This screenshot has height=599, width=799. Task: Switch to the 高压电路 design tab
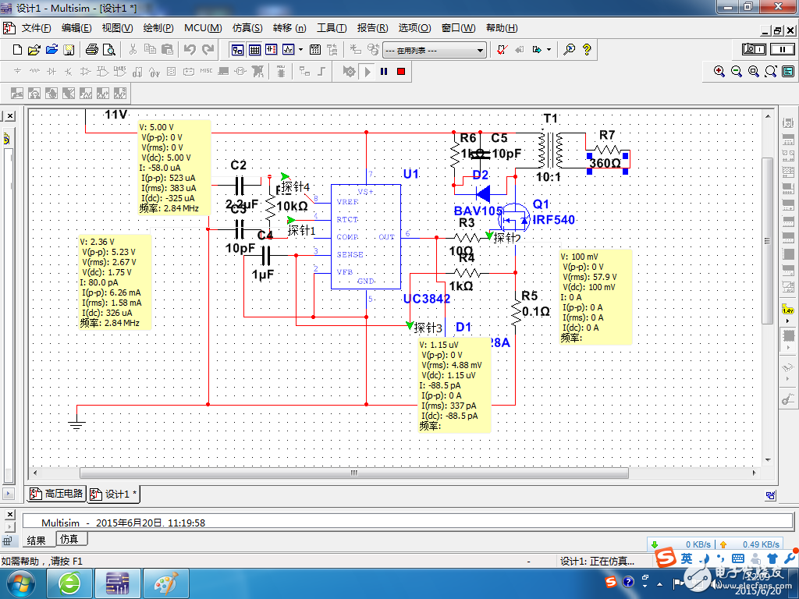pyautogui.click(x=56, y=494)
